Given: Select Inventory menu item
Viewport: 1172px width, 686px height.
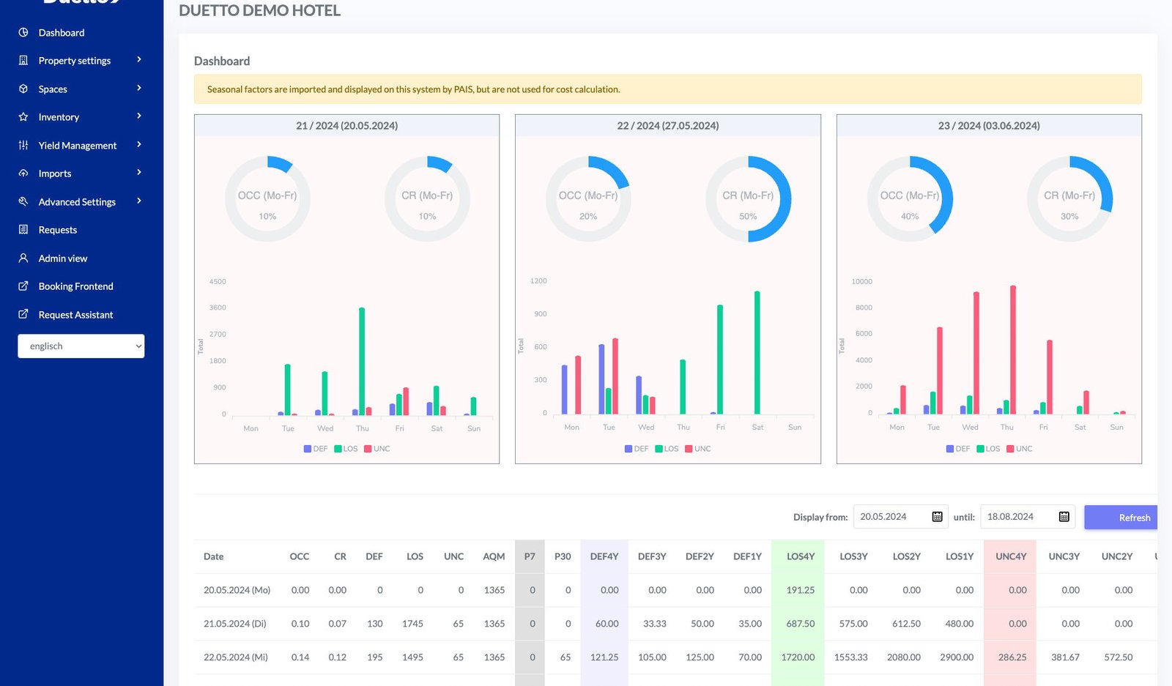Looking at the screenshot, I should (x=59, y=117).
